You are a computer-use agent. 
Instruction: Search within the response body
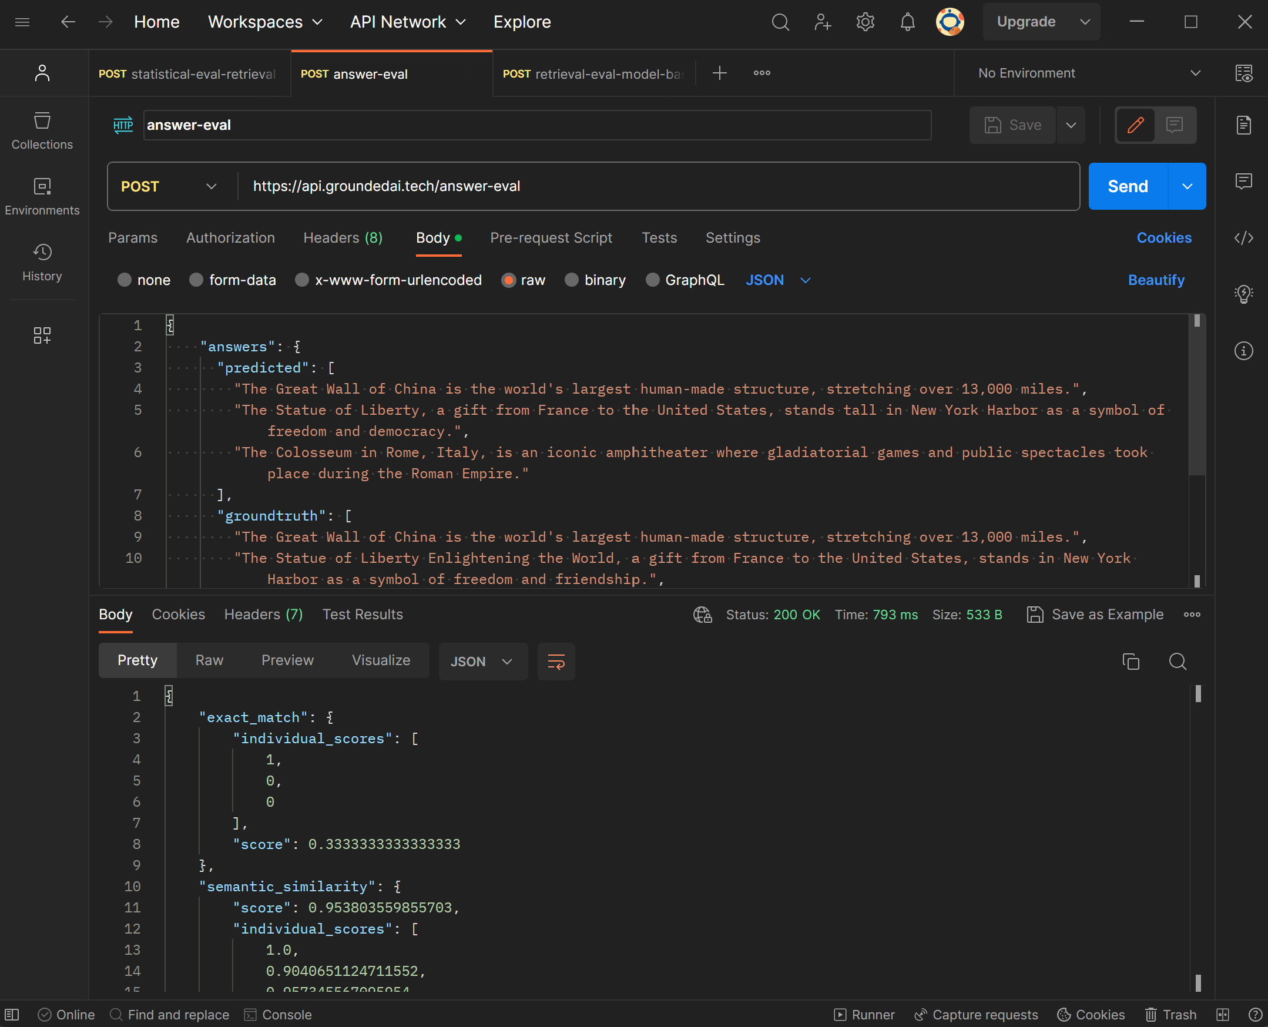(x=1178, y=661)
